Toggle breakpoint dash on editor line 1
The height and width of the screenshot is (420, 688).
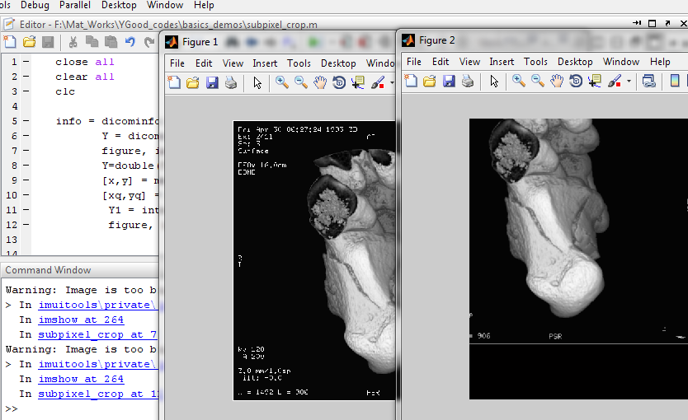pos(26,62)
